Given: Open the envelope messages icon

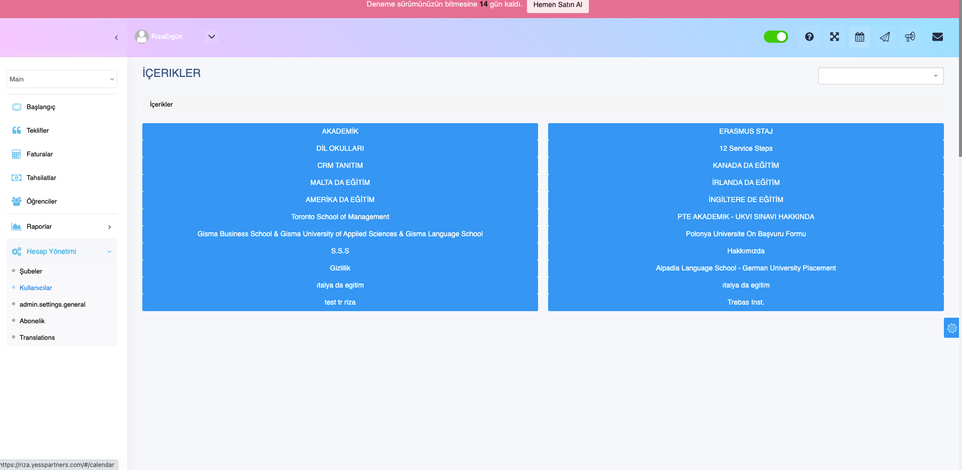Looking at the screenshot, I should click(x=937, y=37).
